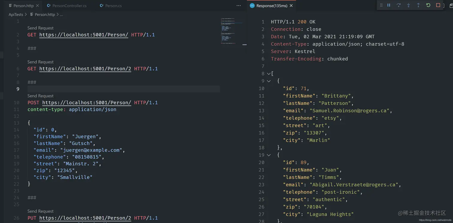Click the Step Out debug icon

click(x=418, y=5)
